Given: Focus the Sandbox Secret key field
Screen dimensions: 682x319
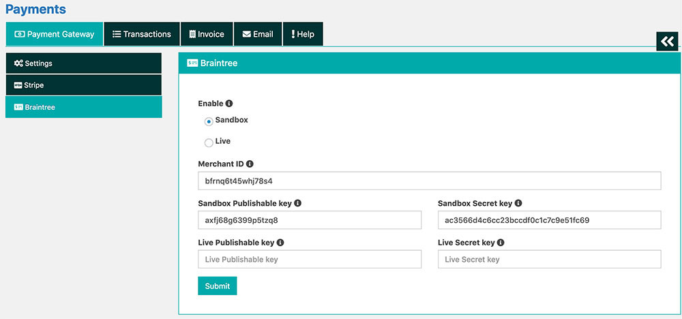Looking at the screenshot, I should (549, 220).
